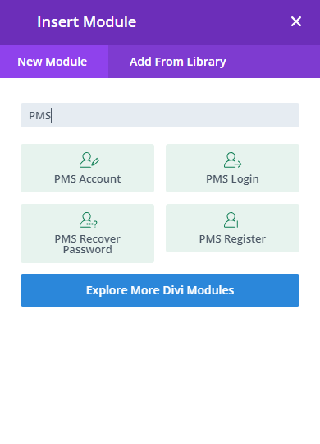Choose the PMS Recover Password label
Image resolution: width=320 pixels, height=444 pixels.
pyautogui.click(x=87, y=244)
